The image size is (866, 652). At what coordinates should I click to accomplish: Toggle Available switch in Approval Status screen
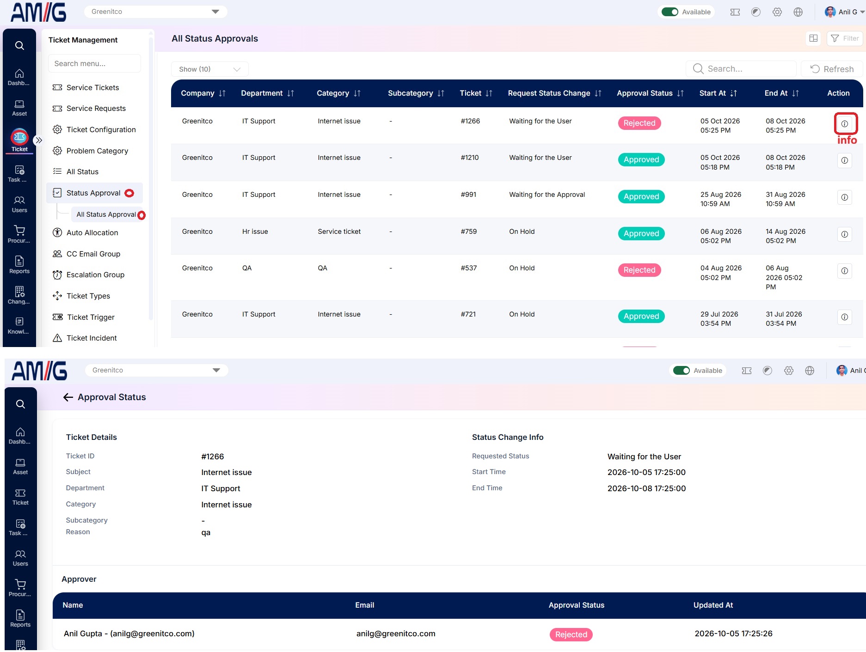click(681, 371)
